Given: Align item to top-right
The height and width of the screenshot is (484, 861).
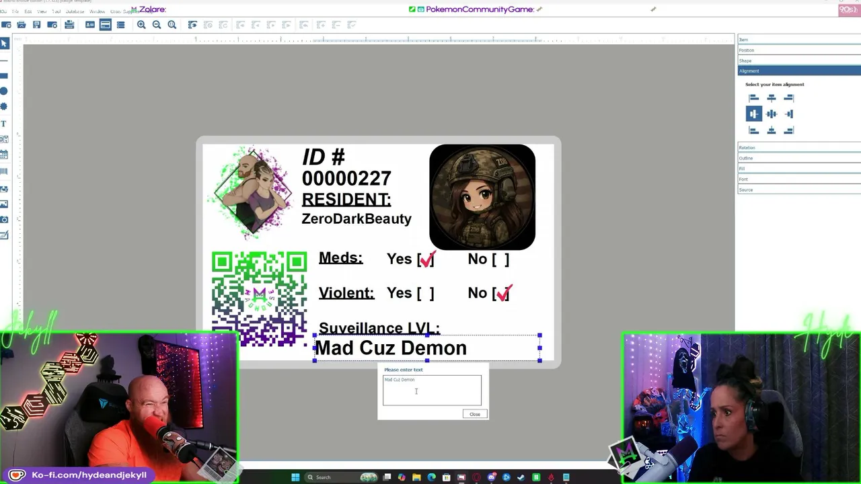Looking at the screenshot, I should (789, 98).
